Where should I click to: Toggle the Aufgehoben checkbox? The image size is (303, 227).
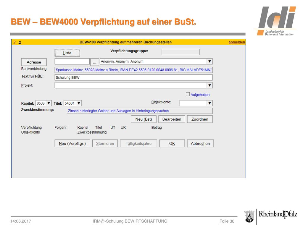pyautogui.click(x=188, y=94)
